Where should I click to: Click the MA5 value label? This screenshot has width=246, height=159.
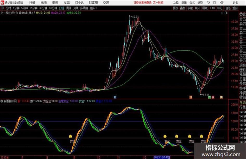point(28,13)
